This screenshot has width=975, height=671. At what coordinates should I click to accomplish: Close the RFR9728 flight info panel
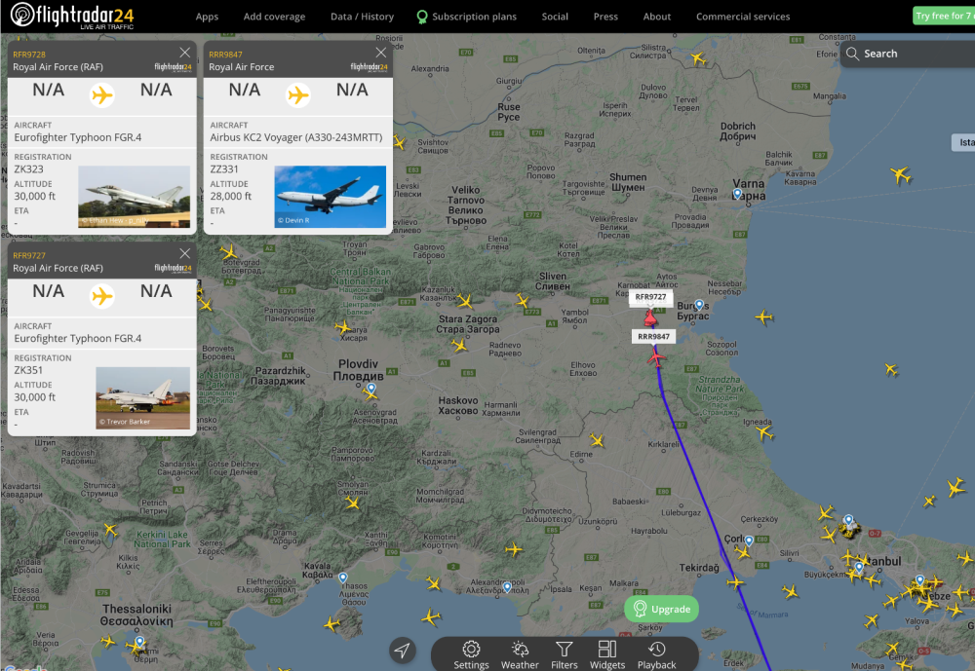[184, 53]
